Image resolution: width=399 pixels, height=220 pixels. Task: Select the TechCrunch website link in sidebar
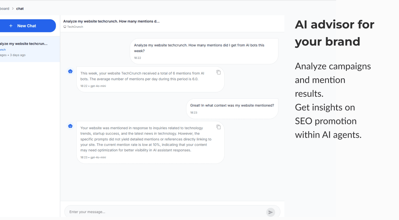point(2,49)
